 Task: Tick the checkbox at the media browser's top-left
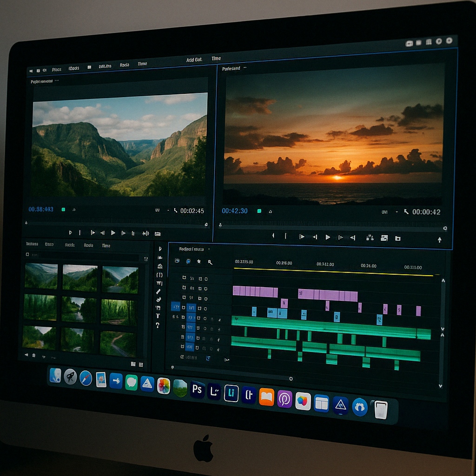tap(27, 255)
